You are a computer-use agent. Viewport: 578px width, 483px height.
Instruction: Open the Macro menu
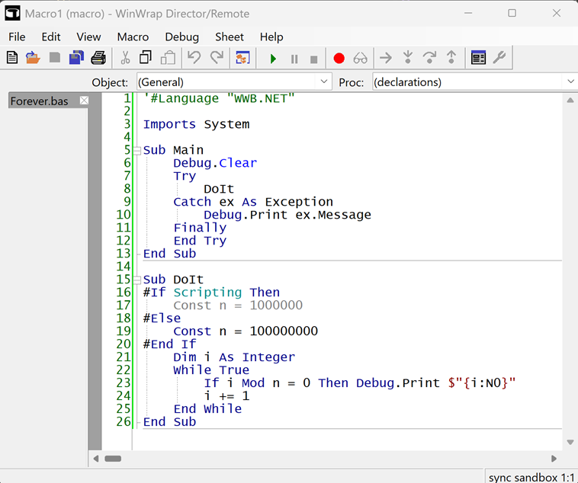pos(133,37)
